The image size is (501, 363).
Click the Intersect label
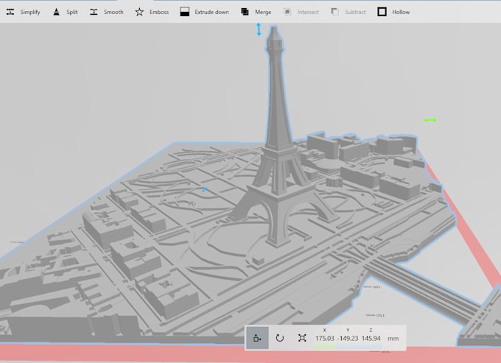click(308, 12)
